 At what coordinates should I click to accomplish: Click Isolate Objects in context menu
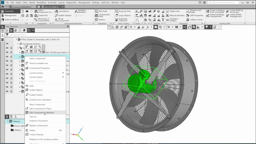point(36,90)
